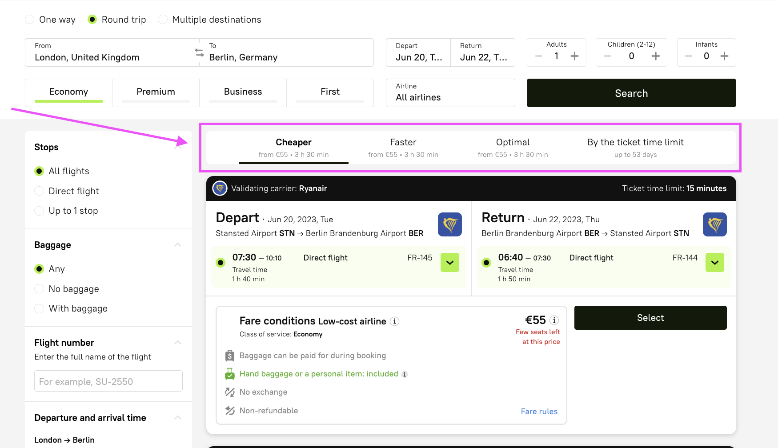Switch to the Faster sorting tab

click(x=403, y=148)
